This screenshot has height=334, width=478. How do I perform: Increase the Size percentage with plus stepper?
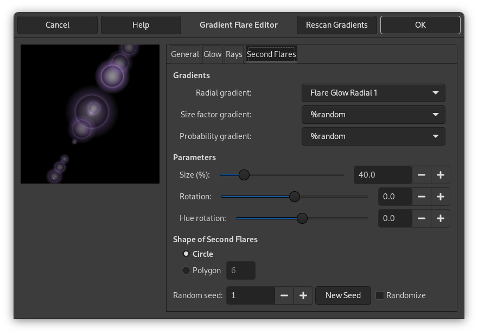[440, 175]
